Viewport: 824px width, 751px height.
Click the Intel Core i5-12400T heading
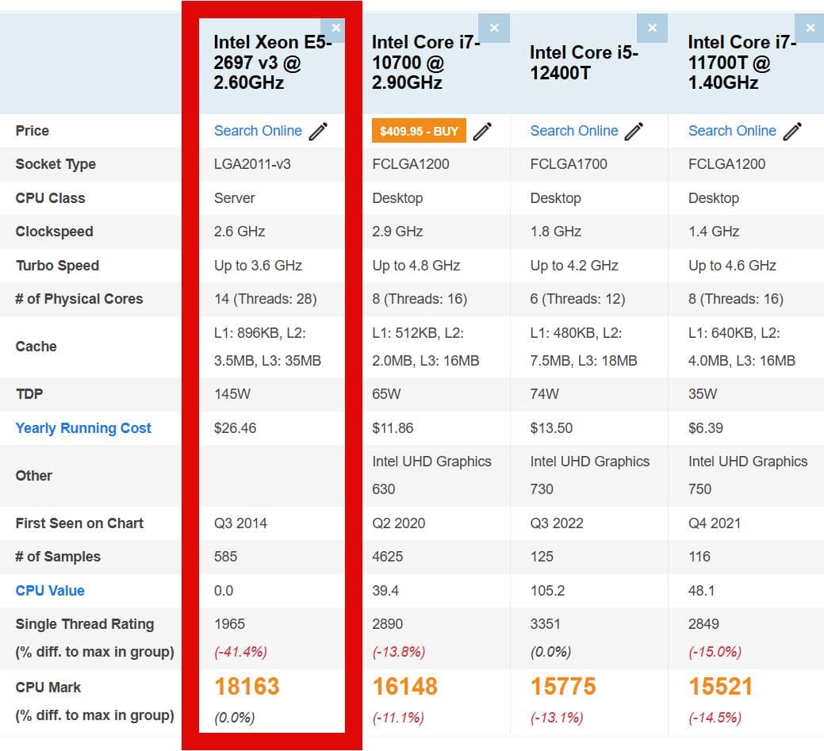click(584, 62)
